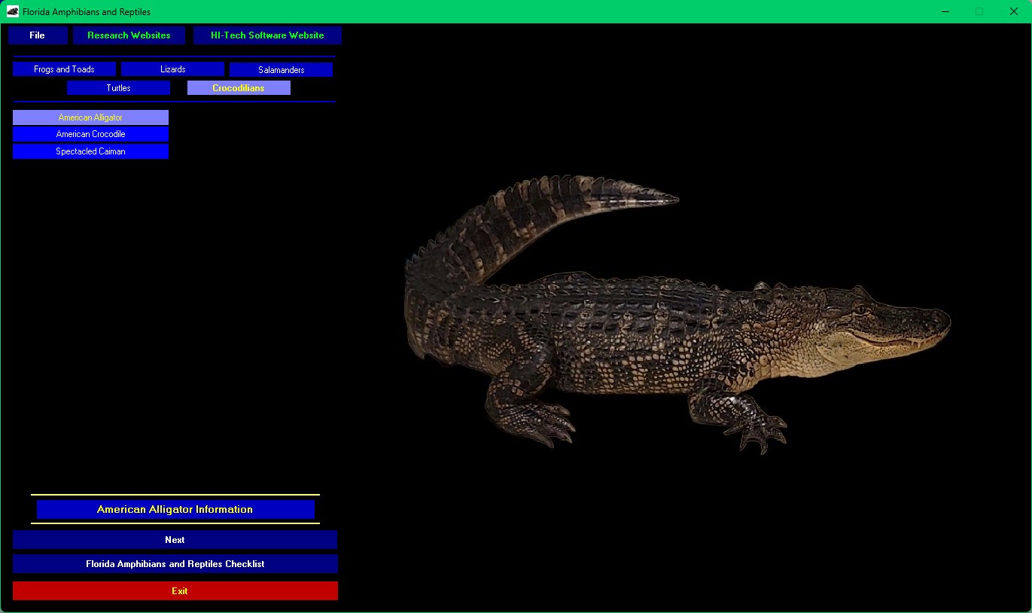Select the highlighted Crocodilians category

(x=239, y=88)
